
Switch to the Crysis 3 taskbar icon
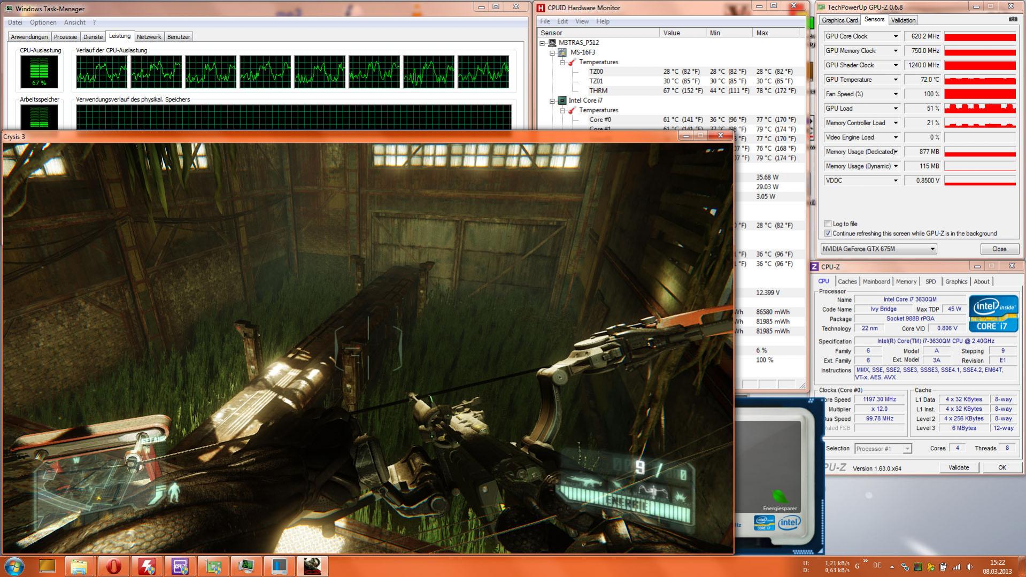pos(312,566)
